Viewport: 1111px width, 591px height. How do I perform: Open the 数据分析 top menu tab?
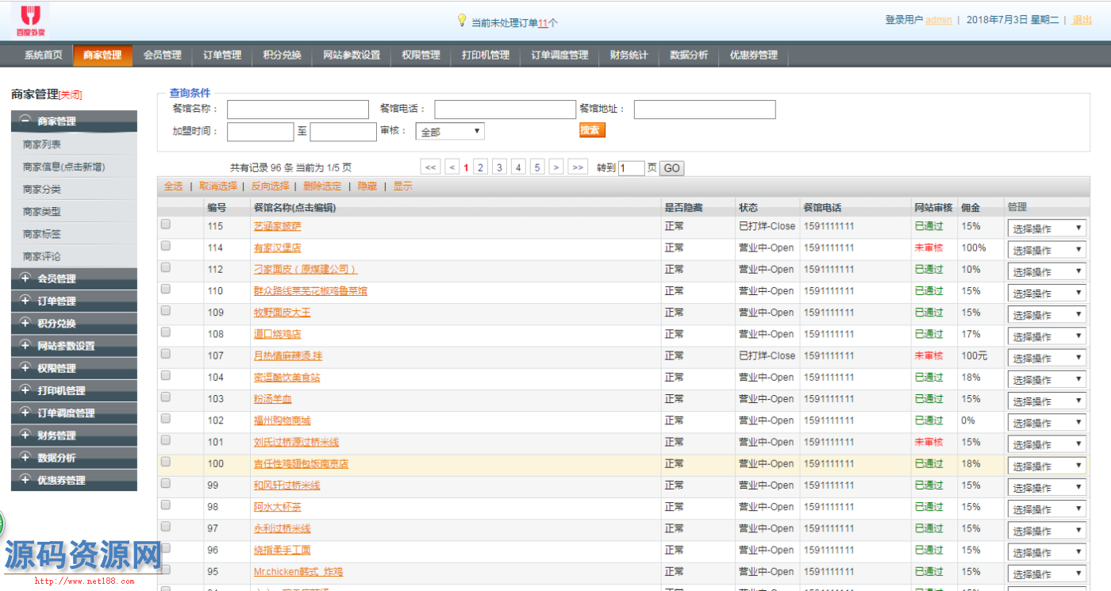pyautogui.click(x=689, y=56)
